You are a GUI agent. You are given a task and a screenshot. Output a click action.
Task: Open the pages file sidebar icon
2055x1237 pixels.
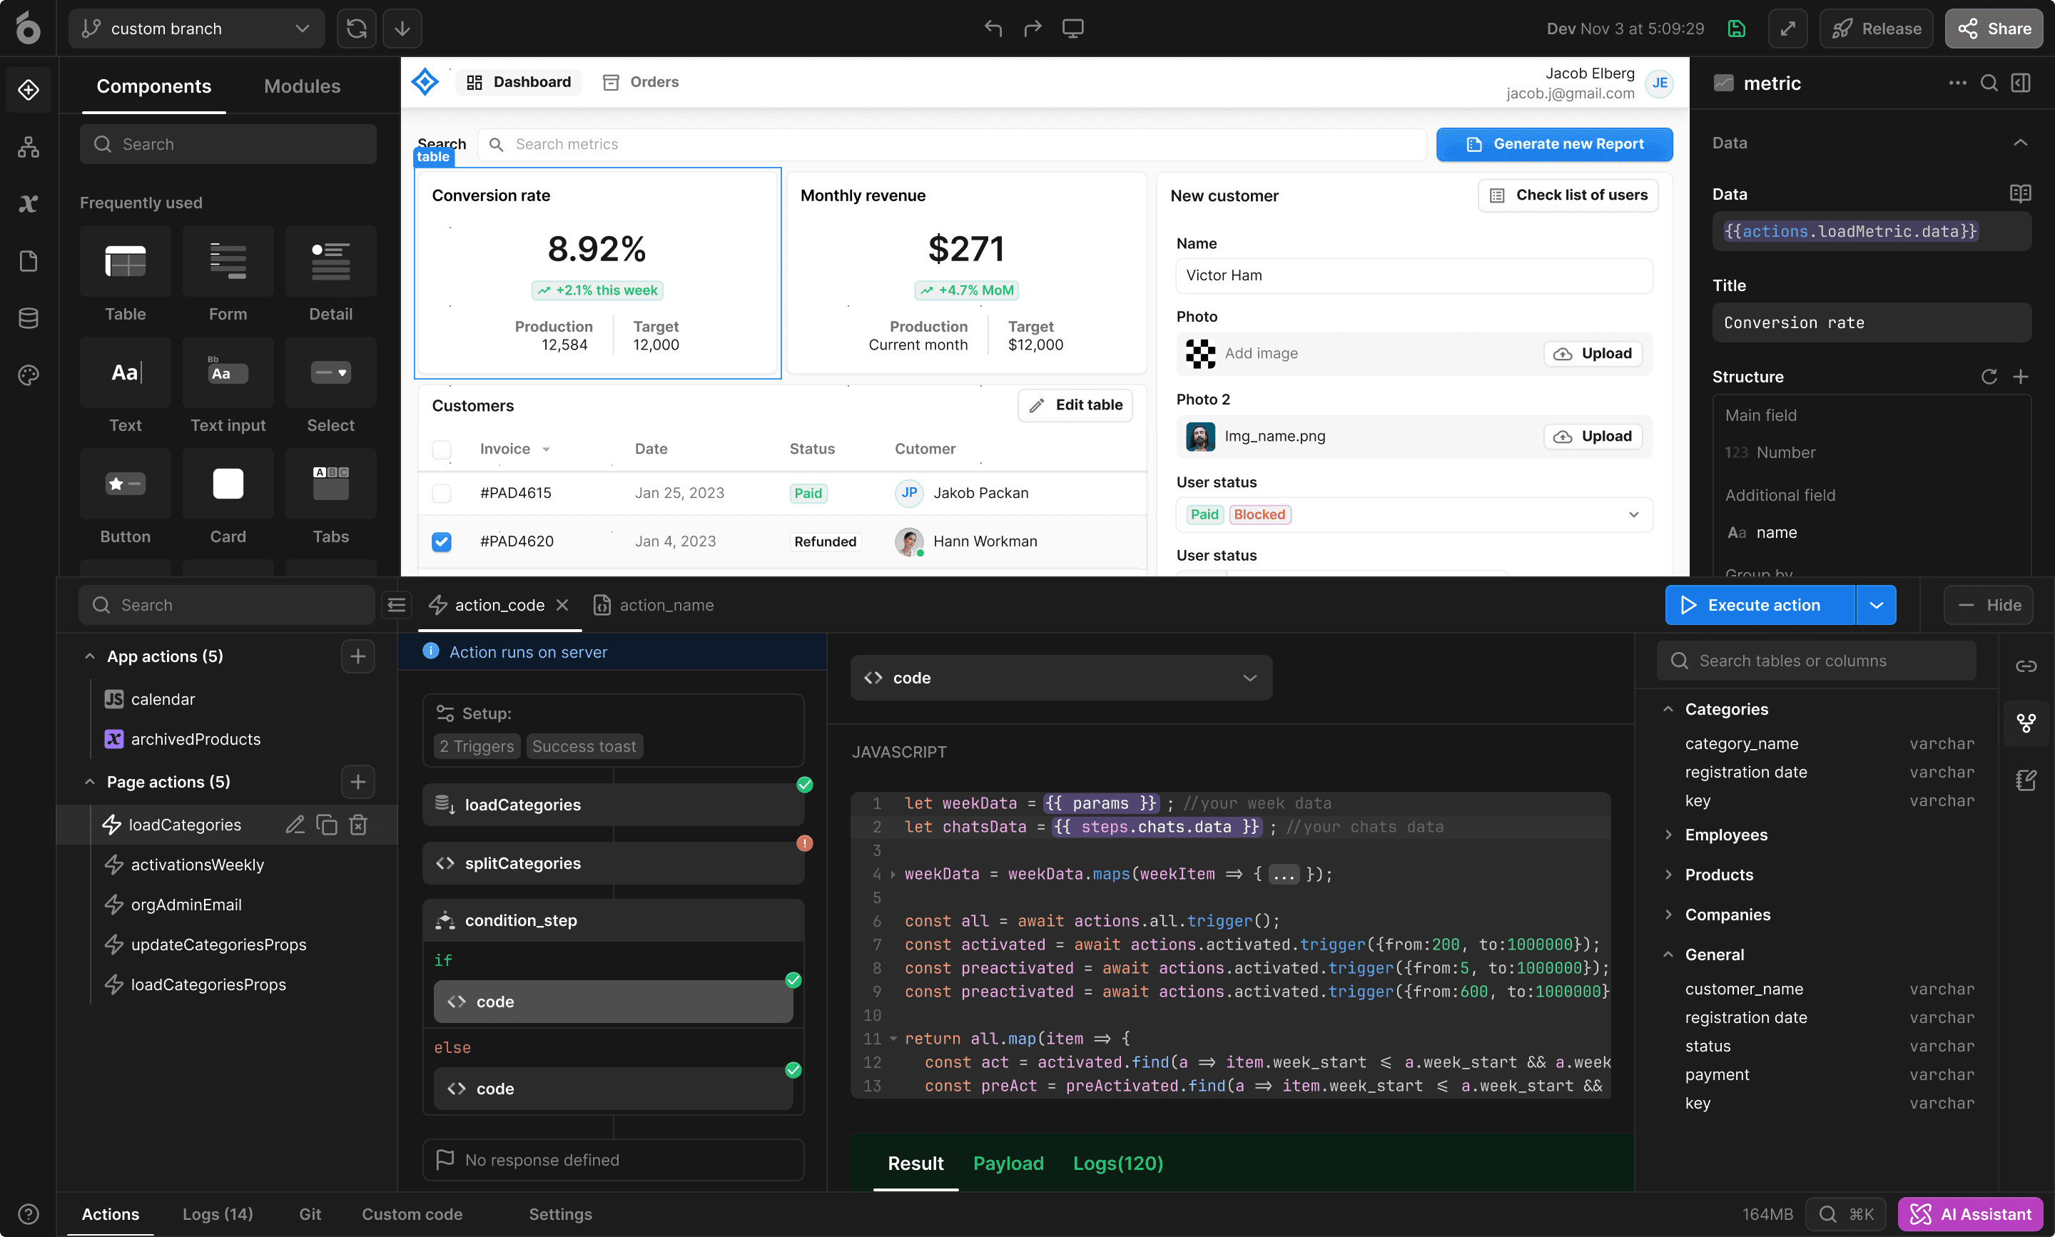[29, 261]
